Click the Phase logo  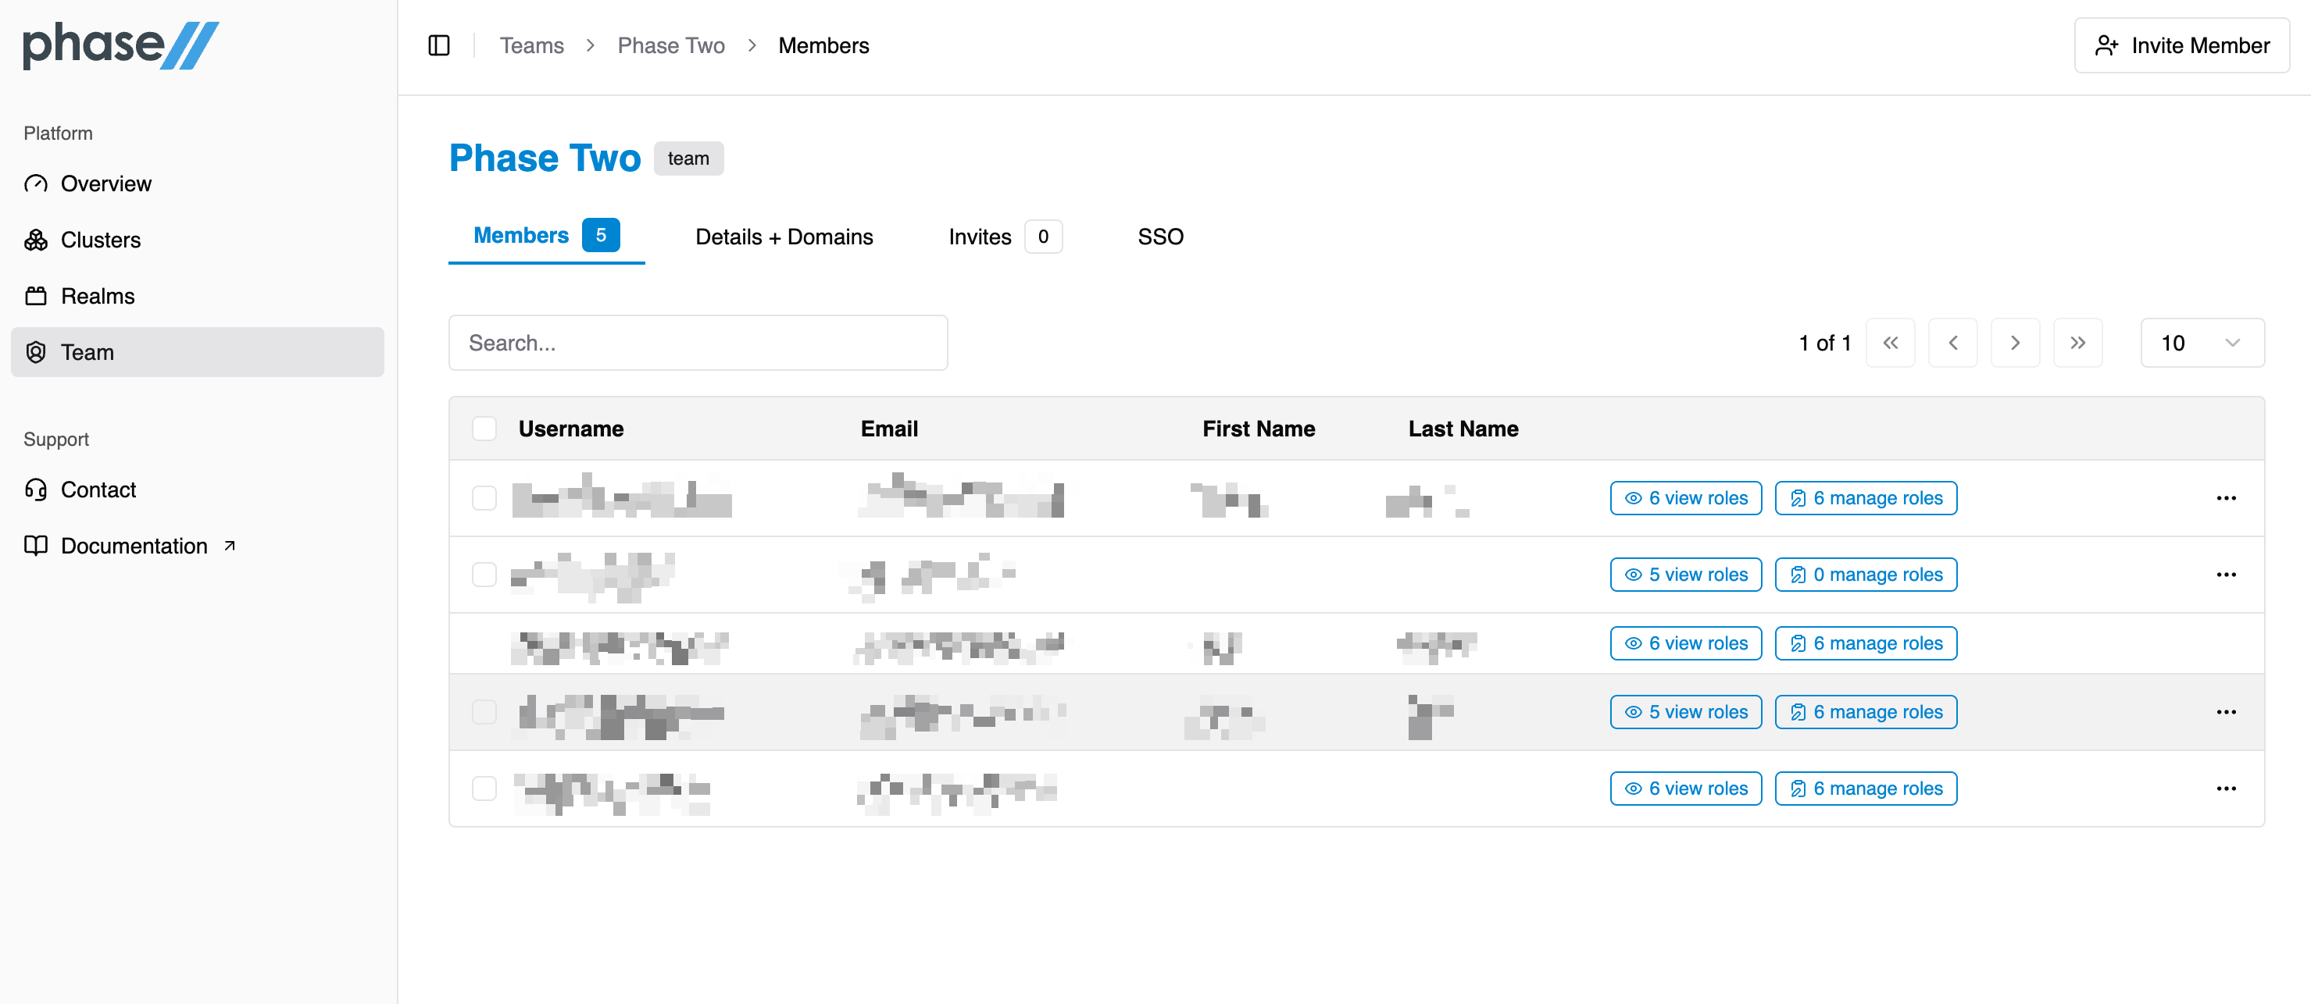(x=121, y=45)
